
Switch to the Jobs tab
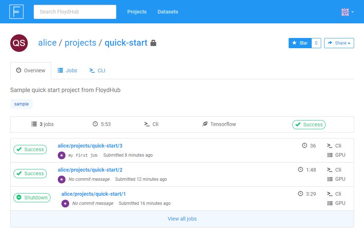coord(67,70)
